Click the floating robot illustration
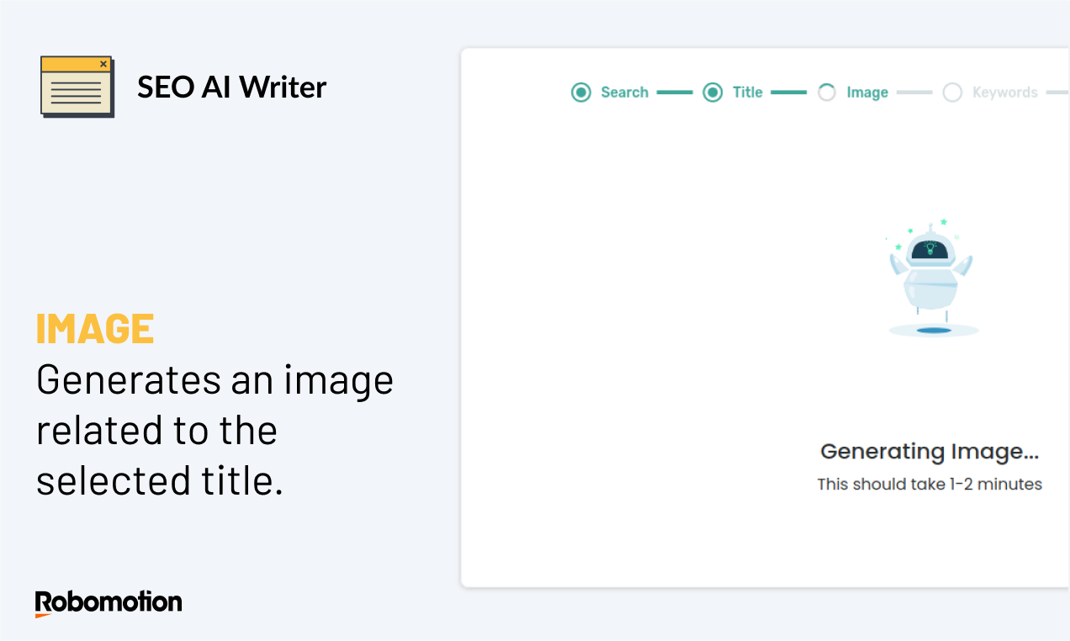Image resolution: width=1070 pixels, height=641 pixels. [x=931, y=278]
